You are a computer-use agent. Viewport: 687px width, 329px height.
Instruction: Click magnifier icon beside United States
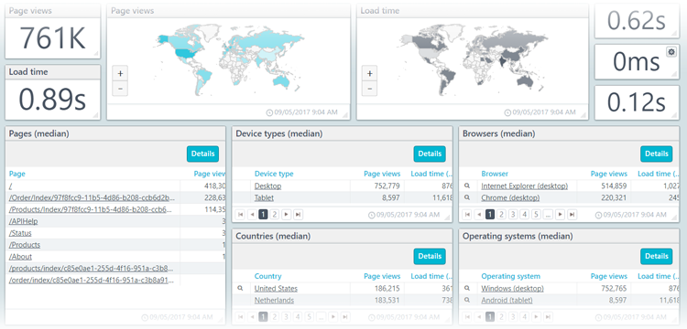pyautogui.click(x=240, y=289)
